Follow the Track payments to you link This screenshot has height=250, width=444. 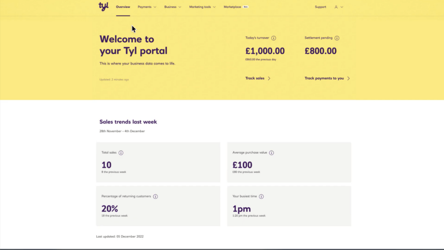click(324, 78)
